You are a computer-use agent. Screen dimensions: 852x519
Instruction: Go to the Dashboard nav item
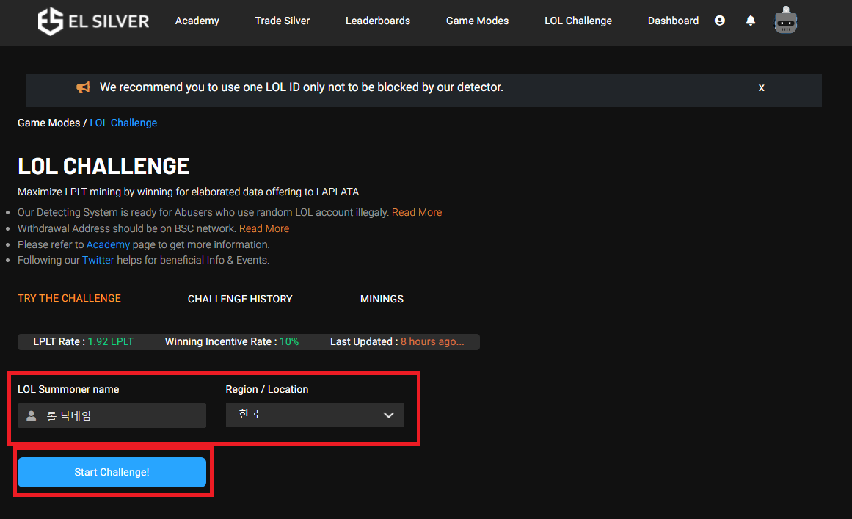[x=673, y=21]
